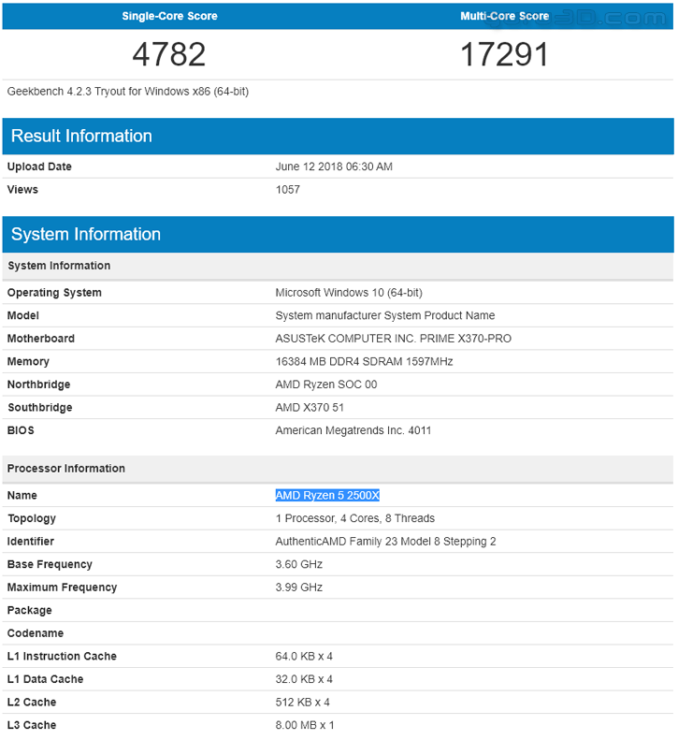Click the Topology label
Screen dimensions: 678x740
(32, 518)
